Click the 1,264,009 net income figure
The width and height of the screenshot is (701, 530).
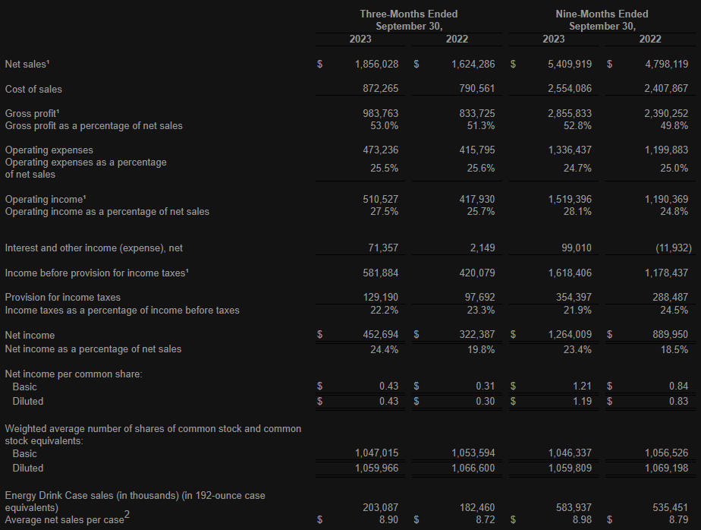(570, 335)
